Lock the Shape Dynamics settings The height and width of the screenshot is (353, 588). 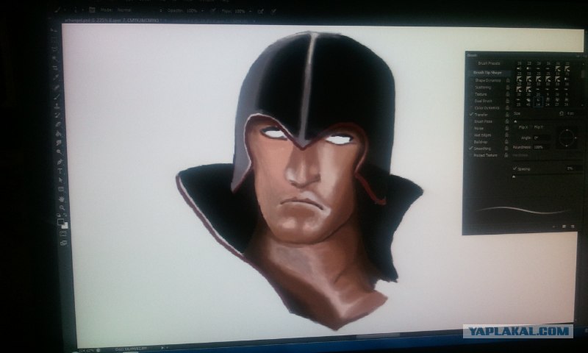click(507, 80)
